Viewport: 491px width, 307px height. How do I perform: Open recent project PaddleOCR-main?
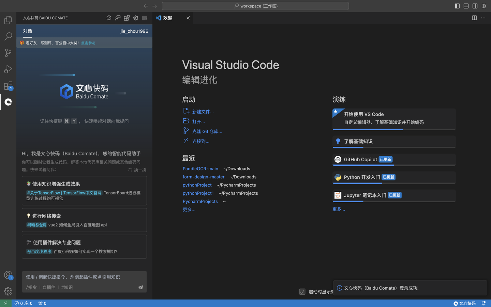(x=200, y=169)
